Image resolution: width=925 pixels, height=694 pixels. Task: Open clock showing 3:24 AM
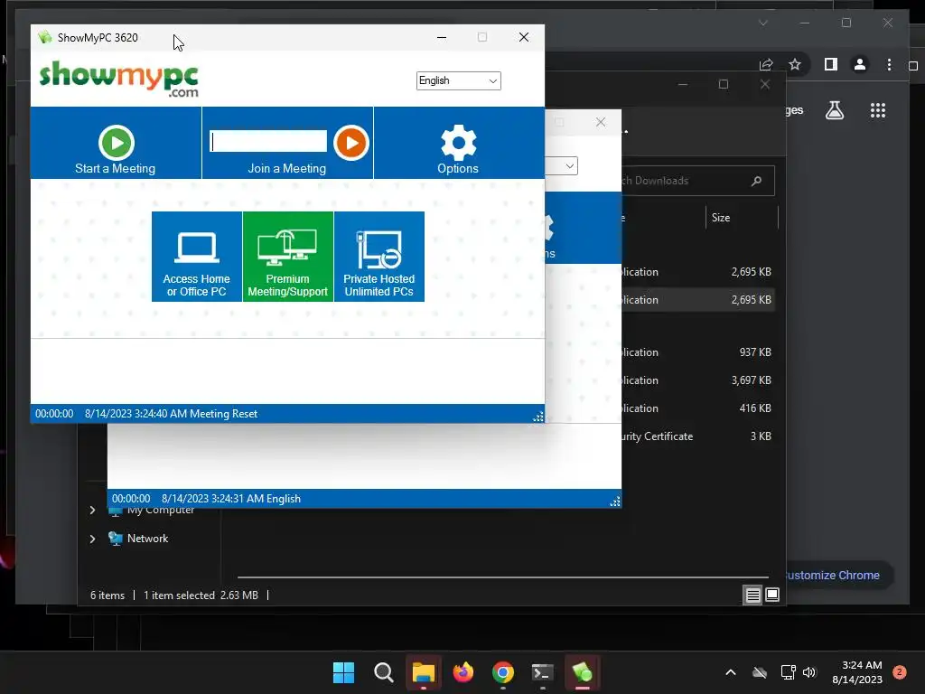point(857,672)
